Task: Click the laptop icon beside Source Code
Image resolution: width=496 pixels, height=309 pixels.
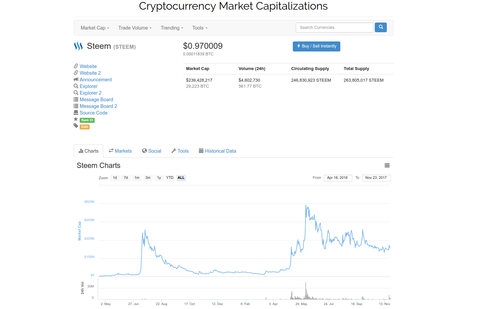Action: click(76, 113)
